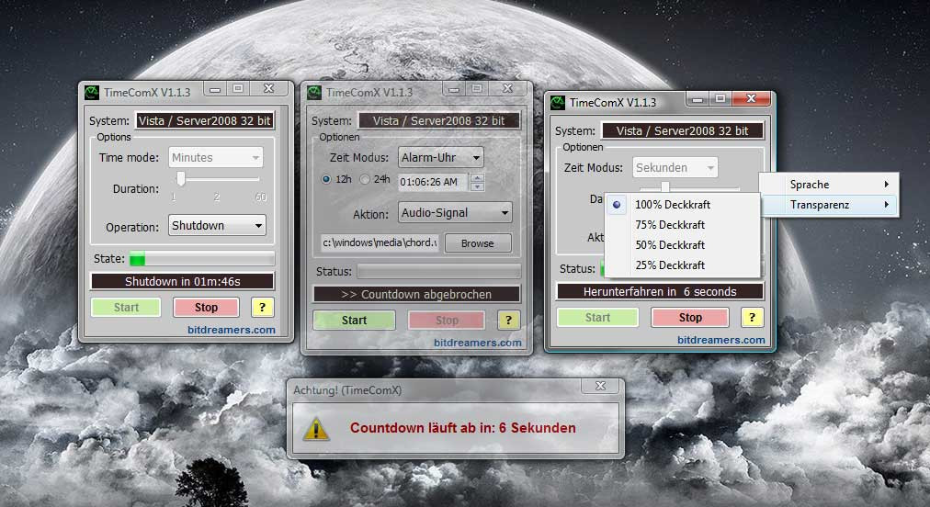
Task: Close the right TimeComX window
Action: click(x=751, y=98)
